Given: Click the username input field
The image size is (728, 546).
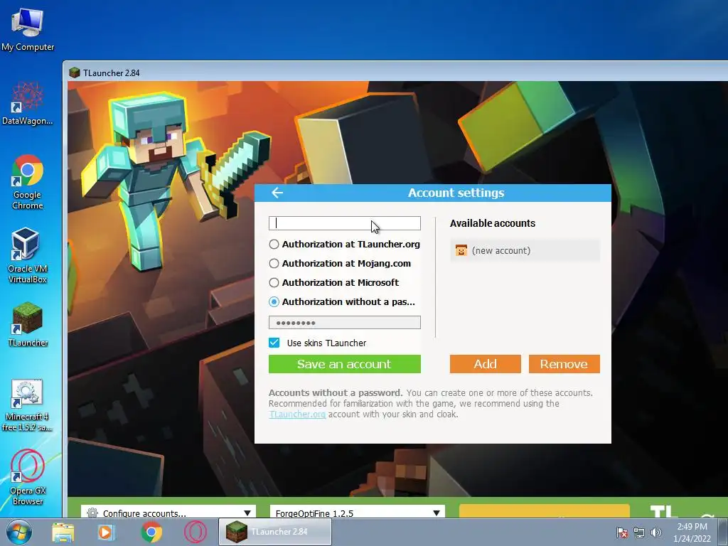Looking at the screenshot, I should click(345, 223).
